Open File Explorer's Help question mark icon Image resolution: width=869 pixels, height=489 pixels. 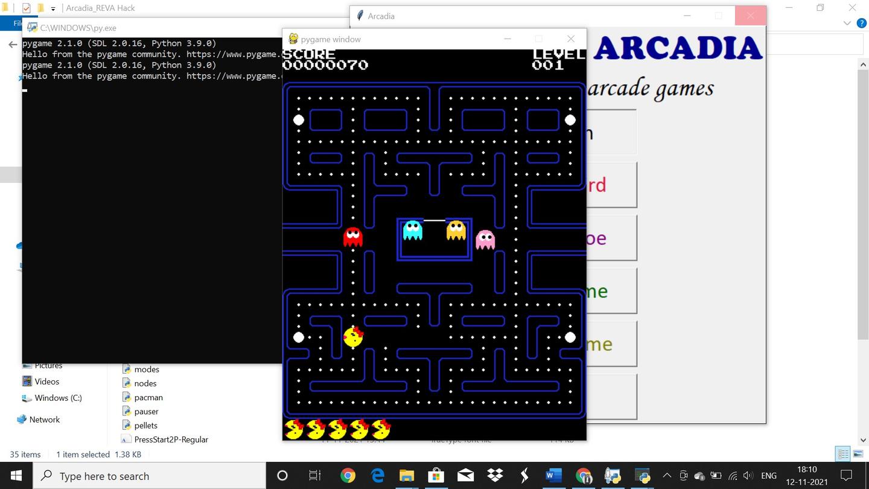[861, 23]
